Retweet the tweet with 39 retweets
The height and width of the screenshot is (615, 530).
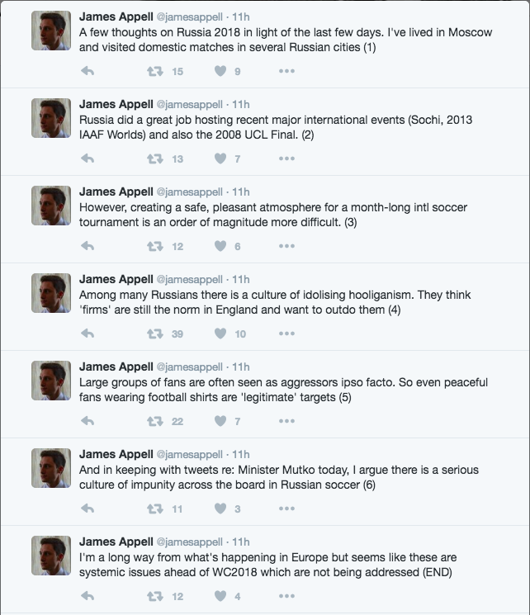(x=155, y=334)
